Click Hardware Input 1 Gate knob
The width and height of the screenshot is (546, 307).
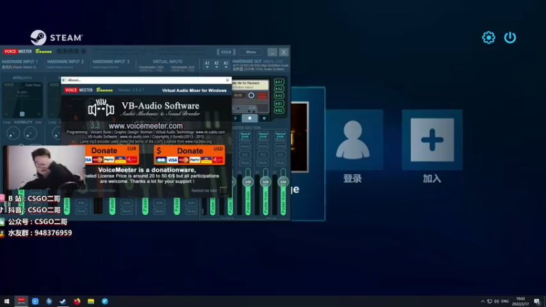point(30,133)
